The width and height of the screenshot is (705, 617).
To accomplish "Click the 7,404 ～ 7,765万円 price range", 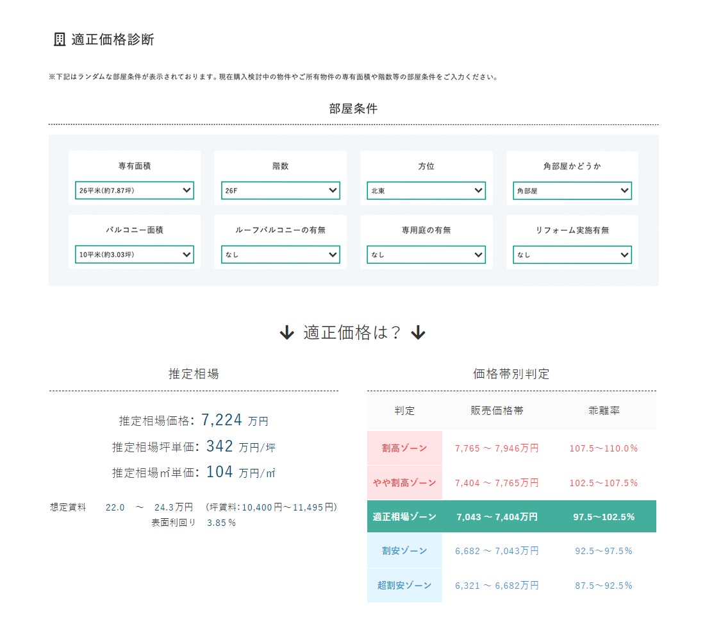I will point(497,483).
